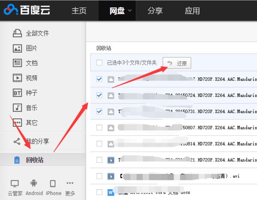Viewport: 257px width, 200px height.
Task: Click the 云管家 desktop icon
Action: pos(15,183)
